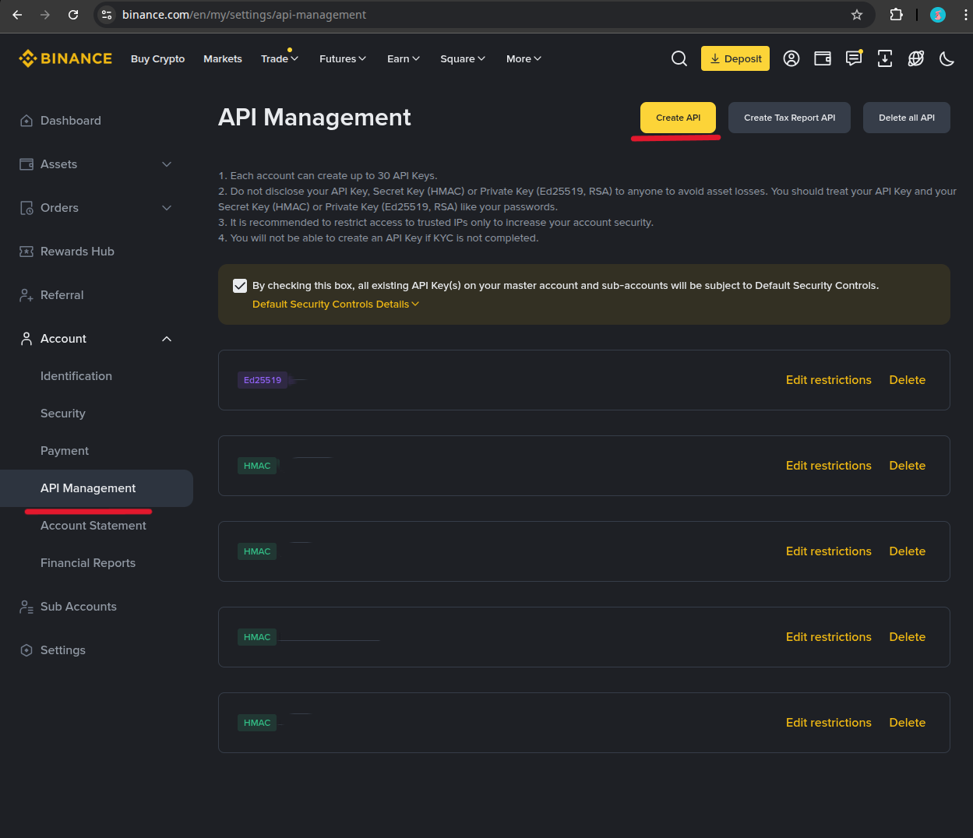Delete the second HMAC API key
The height and width of the screenshot is (838, 973).
click(x=908, y=551)
